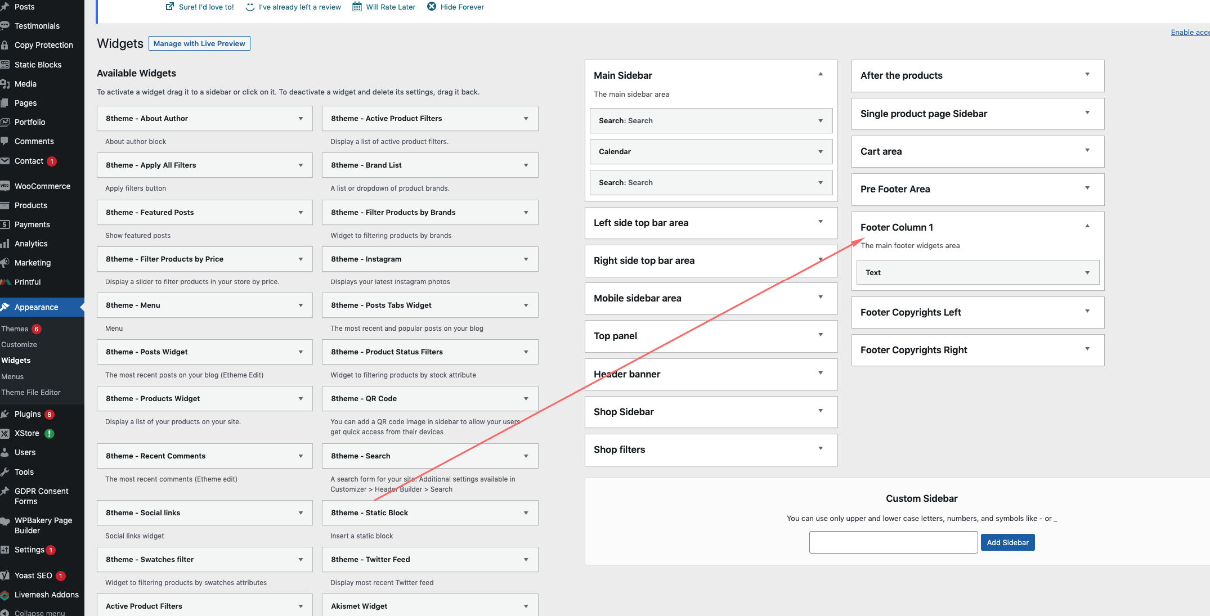Image resolution: width=1210 pixels, height=616 pixels.
Task: Click the Livemesh Addons icon
Action: (x=5, y=595)
